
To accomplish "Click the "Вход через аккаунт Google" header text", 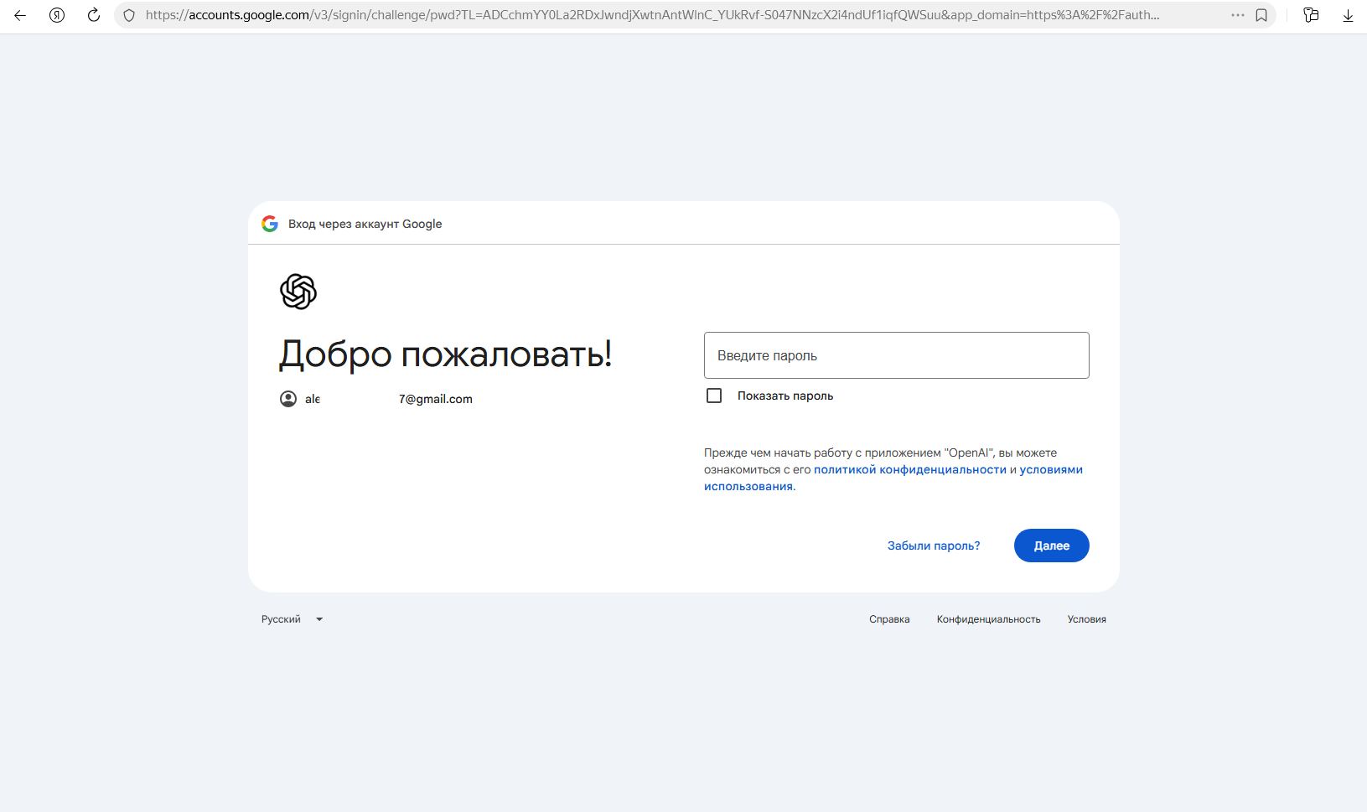I will coord(365,224).
